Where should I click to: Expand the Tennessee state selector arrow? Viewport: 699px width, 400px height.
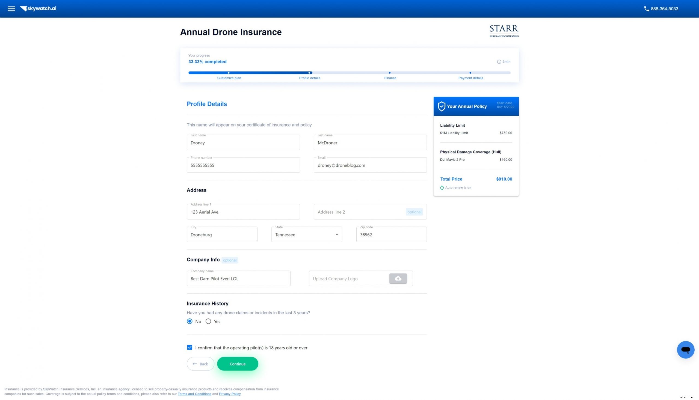[x=336, y=234]
